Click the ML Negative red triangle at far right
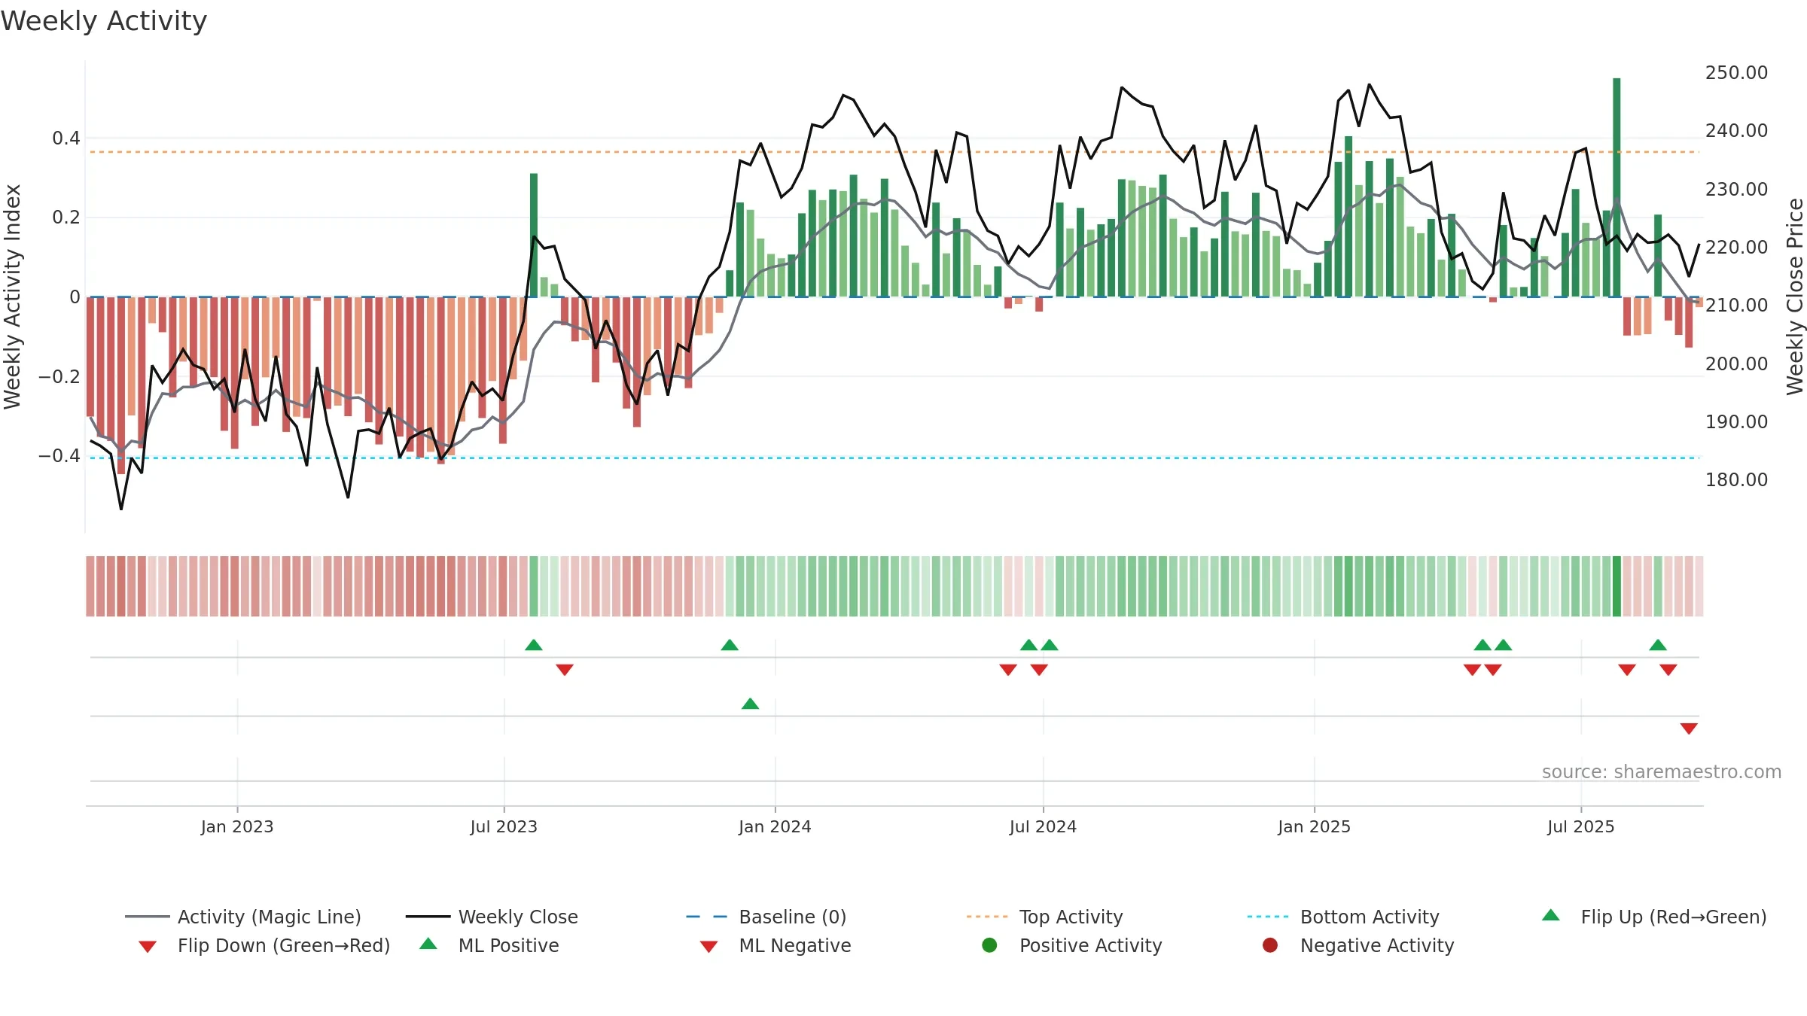Image resolution: width=1807 pixels, height=1016 pixels. (1689, 729)
